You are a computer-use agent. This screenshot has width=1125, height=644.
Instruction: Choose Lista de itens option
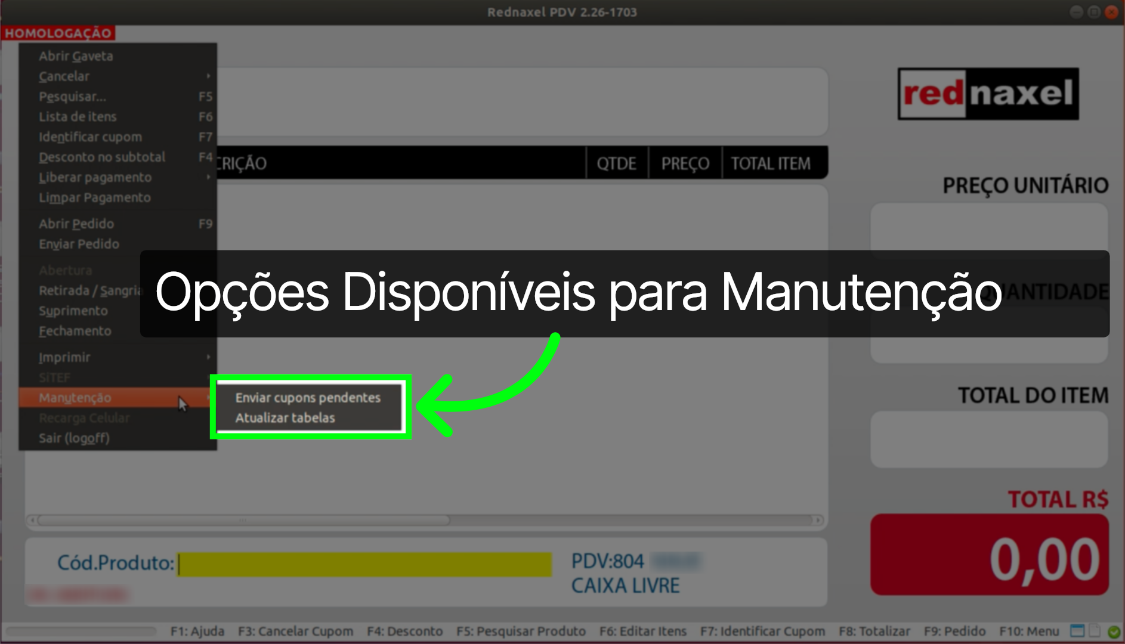click(78, 116)
